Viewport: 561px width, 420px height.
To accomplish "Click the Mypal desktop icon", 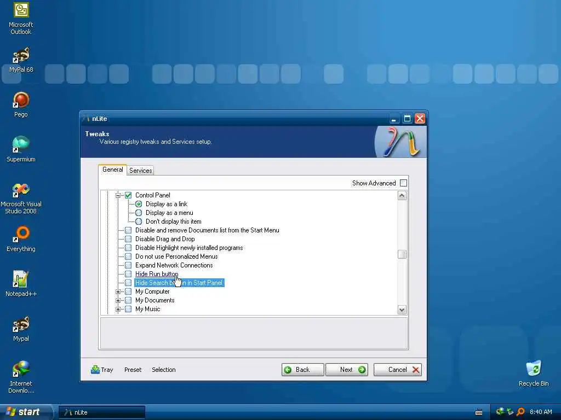I will 21,329.
